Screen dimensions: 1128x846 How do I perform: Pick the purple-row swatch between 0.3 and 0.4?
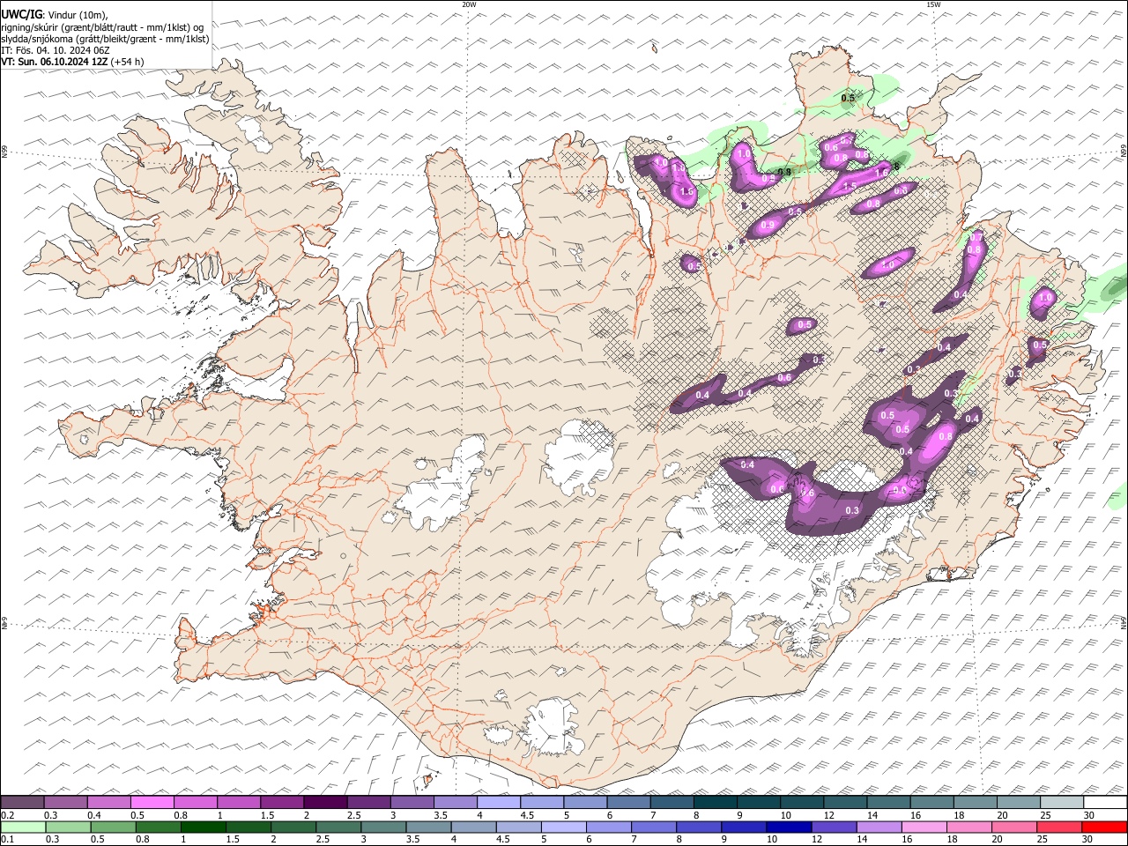(66, 803)
